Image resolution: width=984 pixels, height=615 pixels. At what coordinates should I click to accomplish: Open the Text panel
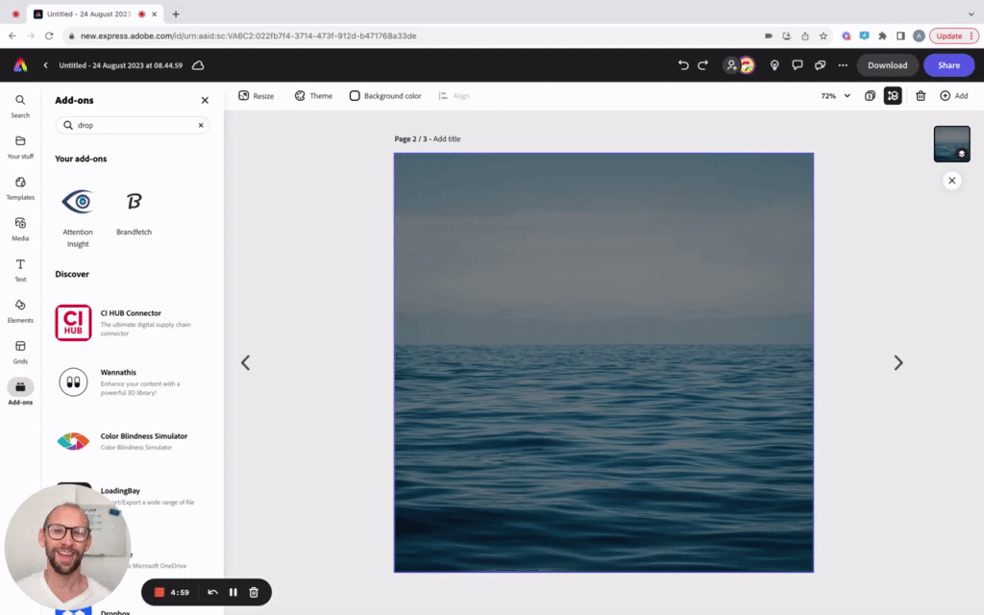click(19, 271)
